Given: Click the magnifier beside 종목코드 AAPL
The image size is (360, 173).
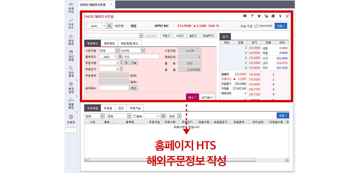Looking at the screenshot, I should click(x=120, y=56).
